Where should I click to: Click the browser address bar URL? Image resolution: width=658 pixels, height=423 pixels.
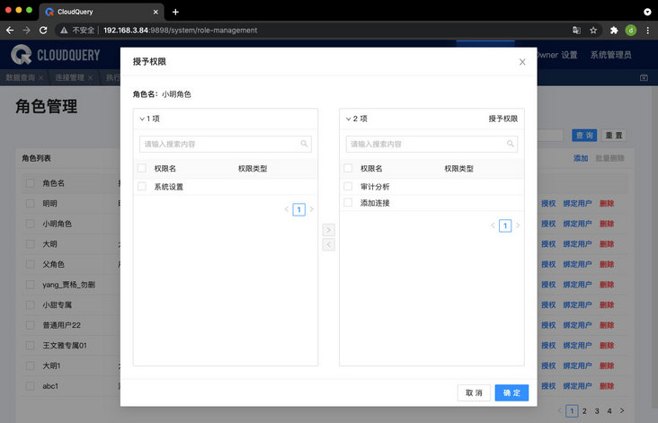181,31
